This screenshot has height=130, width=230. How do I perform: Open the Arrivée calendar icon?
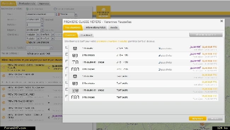(x=42, y=19)
